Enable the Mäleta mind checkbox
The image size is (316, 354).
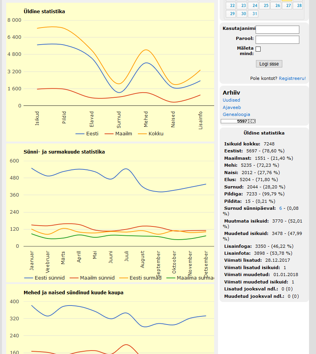coord(258,49)
